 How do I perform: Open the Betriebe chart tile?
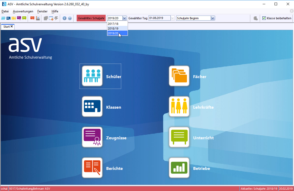click(x=179, y=168)
